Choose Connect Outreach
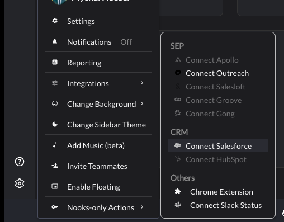 click(x=218, y=73)
